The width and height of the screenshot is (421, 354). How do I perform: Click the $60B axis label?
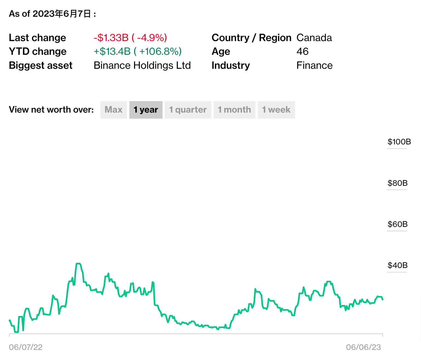pyautogui.click(x=397, y=224)
